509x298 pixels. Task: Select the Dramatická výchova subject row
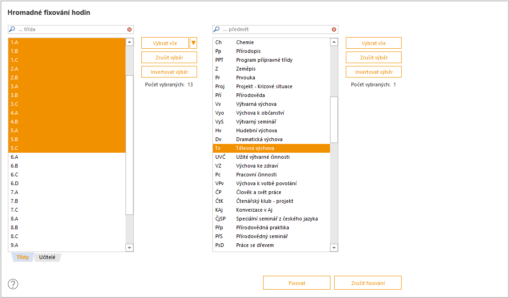coord(272,139)
